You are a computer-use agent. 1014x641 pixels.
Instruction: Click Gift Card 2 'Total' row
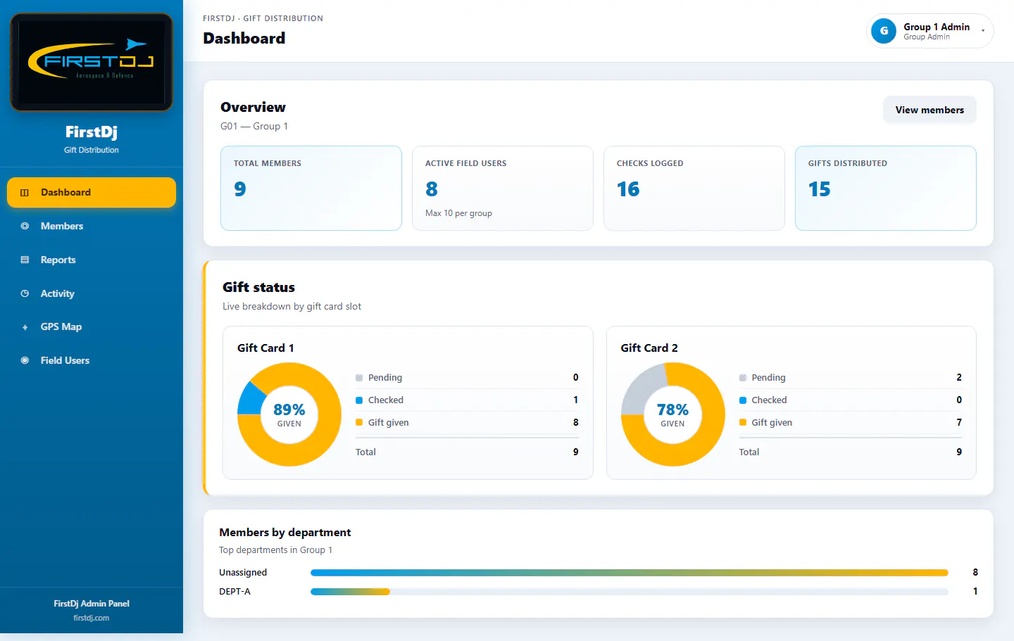(851, 452)
